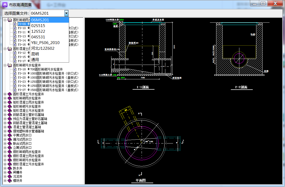Select the 扇形混凝土雨水检查井 tree row
The height and width of the screenshot is (187, 285).
[28, 156]
